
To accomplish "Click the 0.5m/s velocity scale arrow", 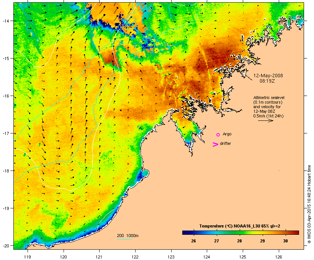I will [265, 120].
